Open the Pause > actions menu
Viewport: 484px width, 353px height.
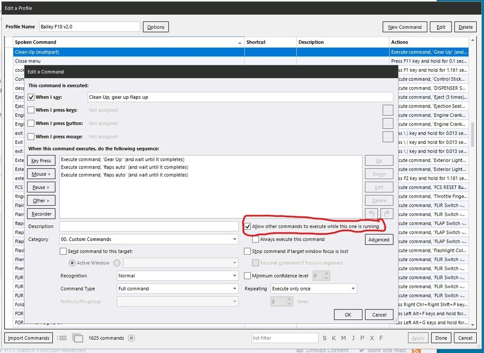click(41, 187)
